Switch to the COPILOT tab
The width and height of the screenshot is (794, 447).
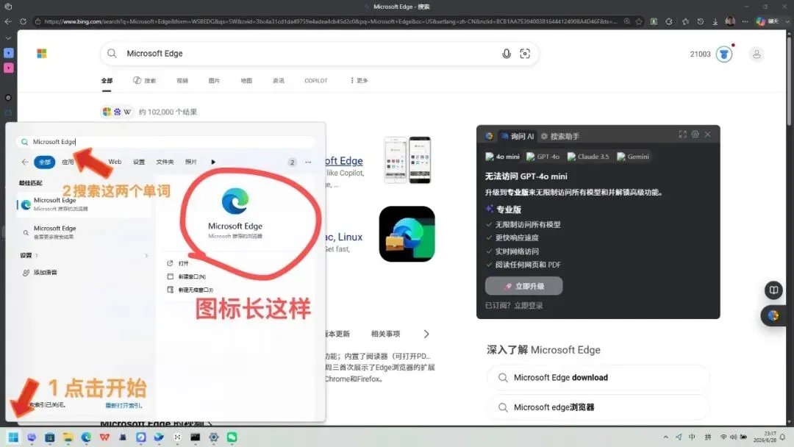point(316,80)
